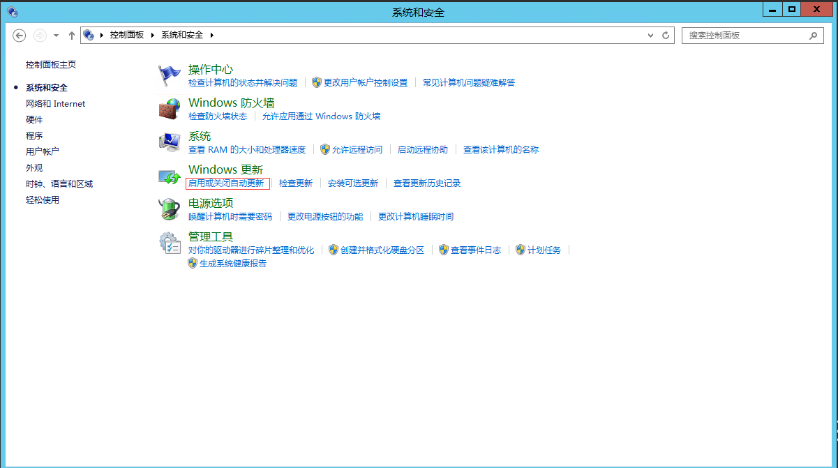The height and width of the screenshot is (468, 838).
Task: Open the address bar history dropdown chevron
Action: 650,35
